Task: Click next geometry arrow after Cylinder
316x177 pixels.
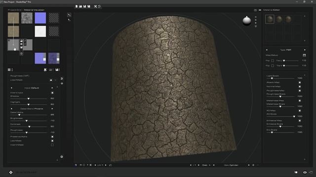Action: (249, 165)
